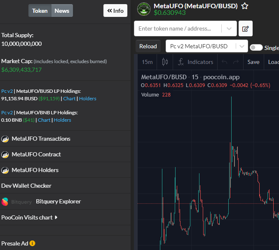Open Chart link for MetaUFO/BNB LP
The height and width of the screenshot is (250, 279).
(44, 120)
